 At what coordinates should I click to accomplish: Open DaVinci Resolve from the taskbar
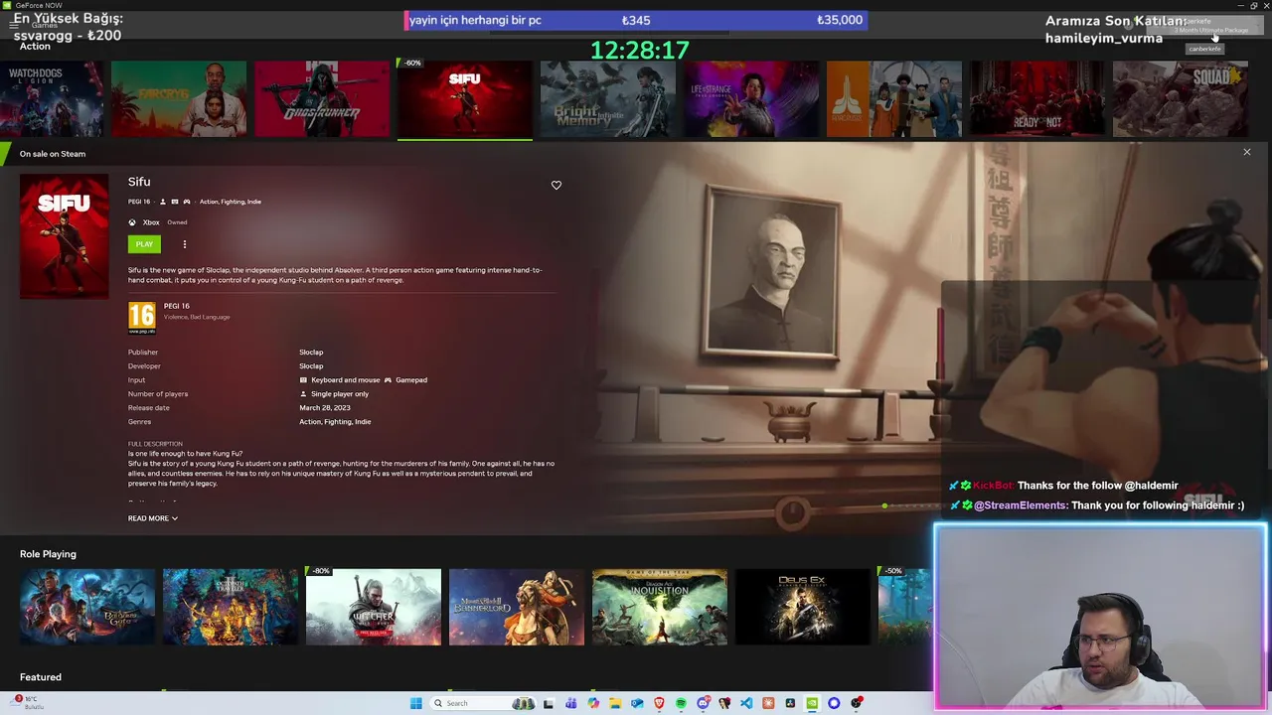coord(790,703)
